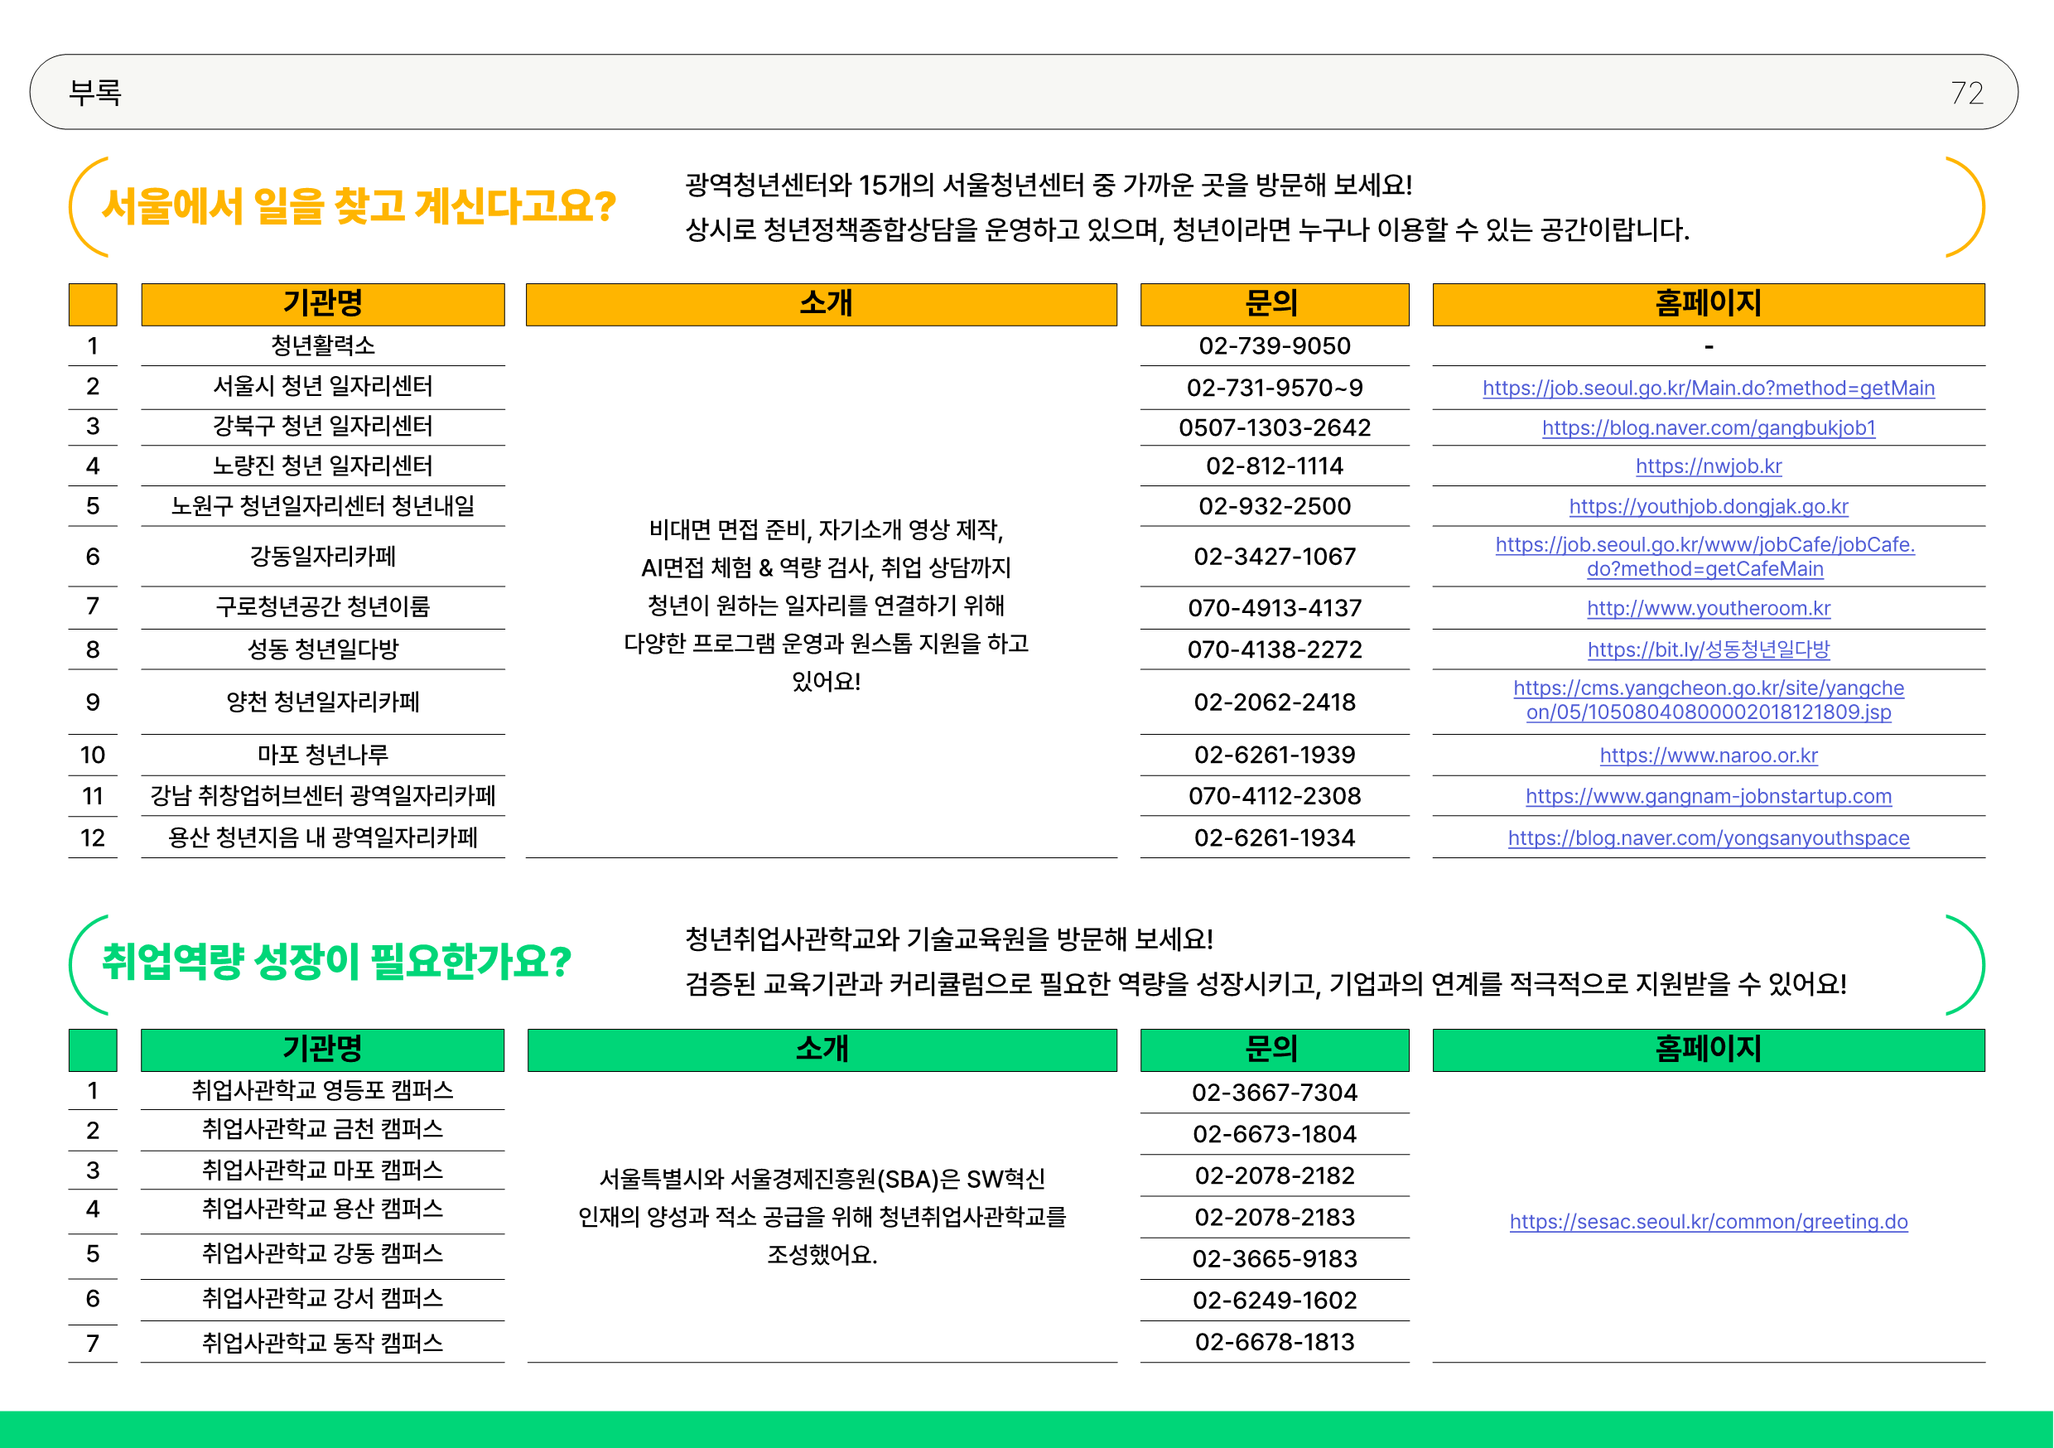Viewport: 2054px width, 1448px height.
Task: Click phone number 02-2062-2418
Action: (1274, 702)
